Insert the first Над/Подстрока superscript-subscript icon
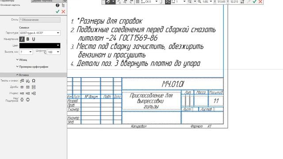The image size is (283, 159). pyautogui.click(x=22, y=99)
